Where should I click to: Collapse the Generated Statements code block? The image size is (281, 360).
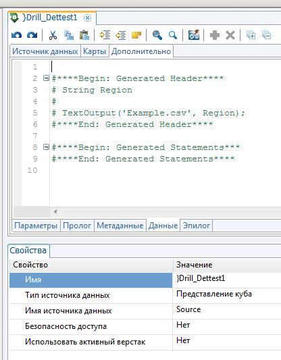tap(46, 147)
